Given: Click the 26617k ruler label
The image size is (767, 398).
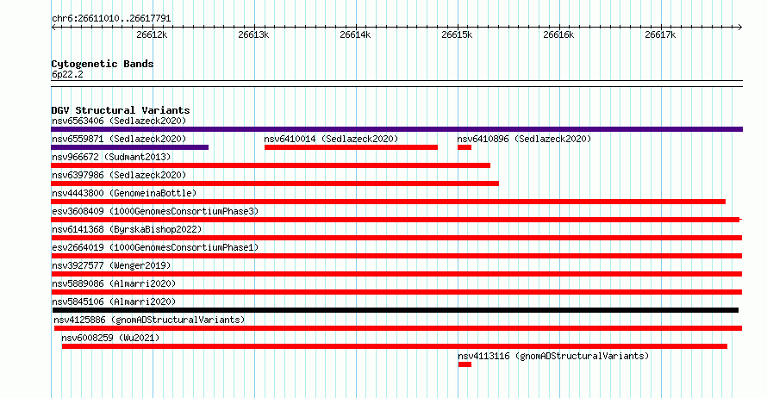Looking at the screenshot, I should pos(660,34).
